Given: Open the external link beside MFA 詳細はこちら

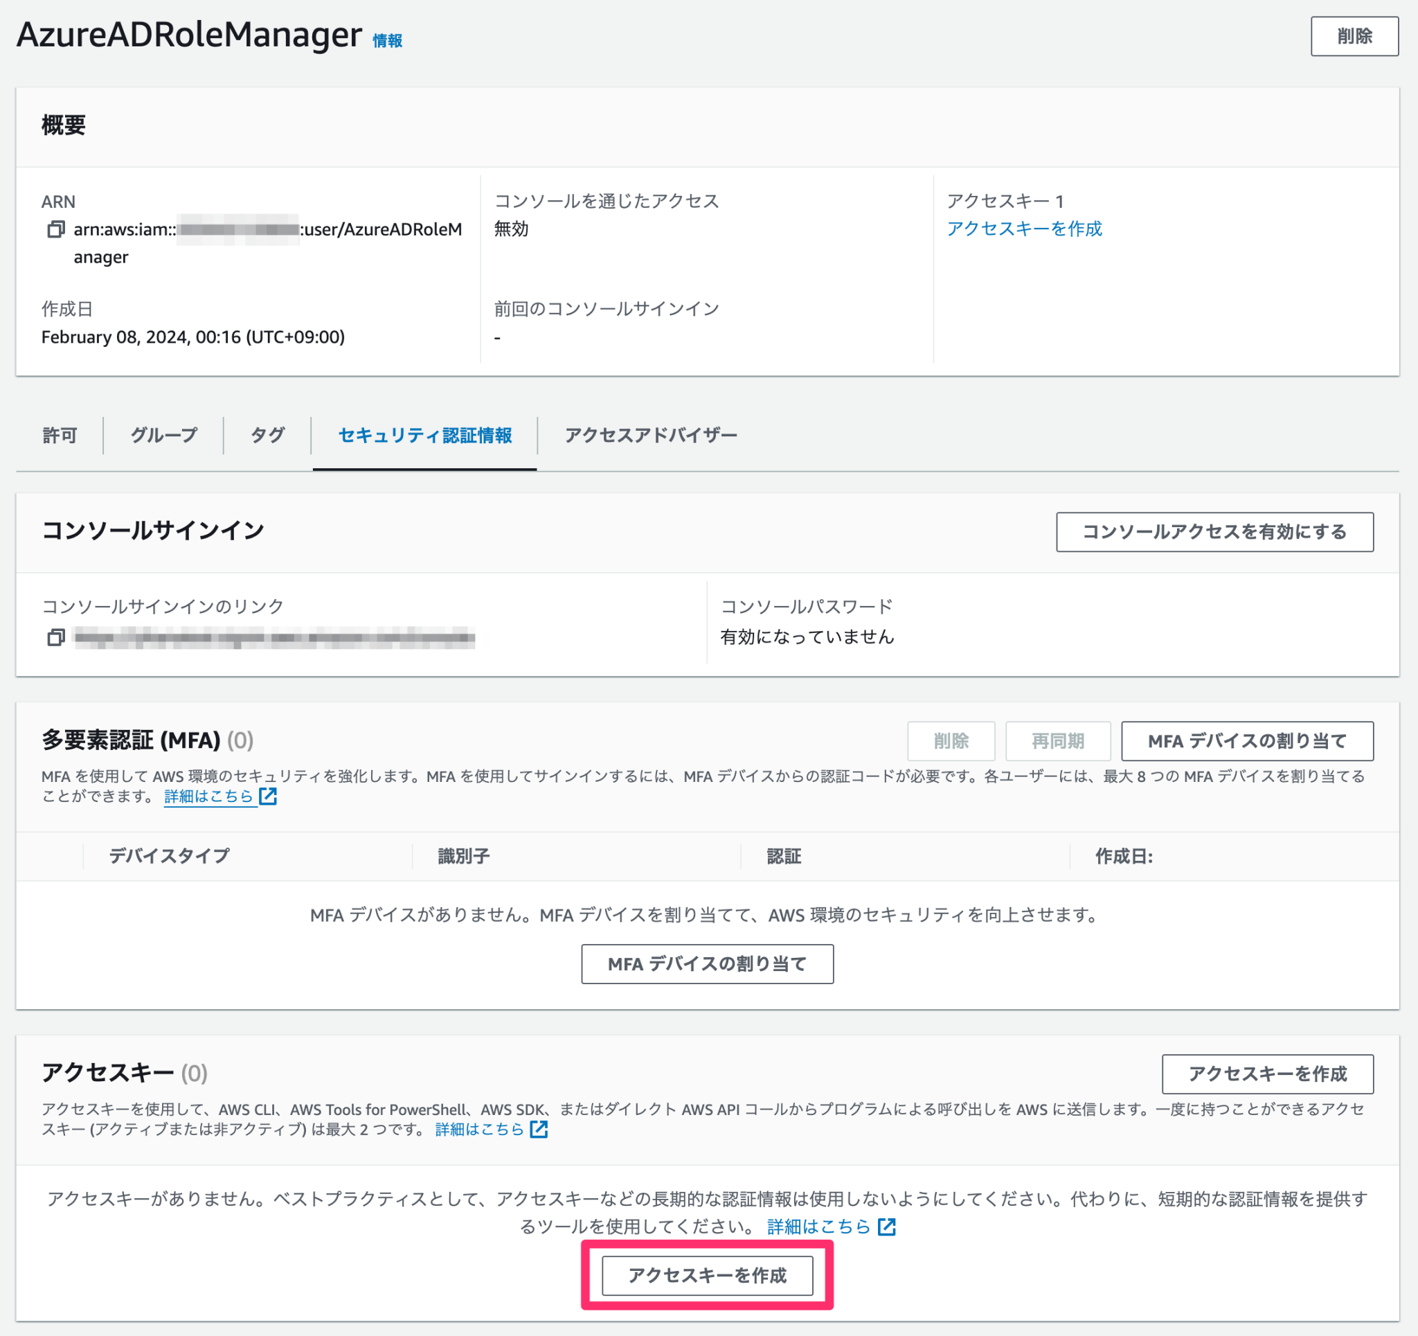Looking at the screenshot, I should [x=269, y=796].
